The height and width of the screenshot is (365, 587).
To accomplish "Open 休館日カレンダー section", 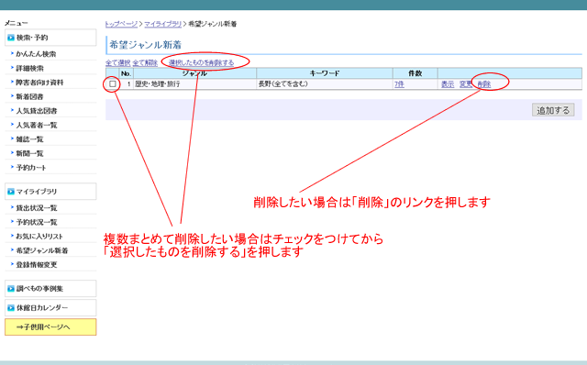I will [x=50, y=308].
